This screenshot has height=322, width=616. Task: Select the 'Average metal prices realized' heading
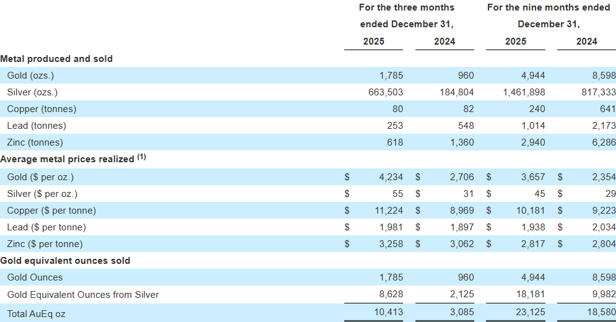coord(67,159)
